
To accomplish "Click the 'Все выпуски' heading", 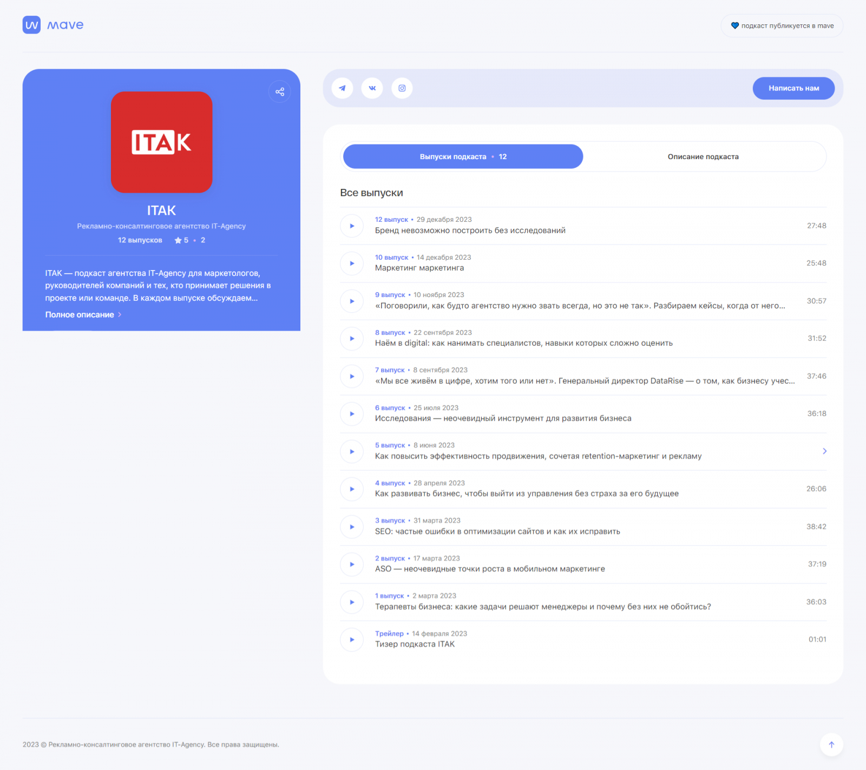I will [371, 193].
